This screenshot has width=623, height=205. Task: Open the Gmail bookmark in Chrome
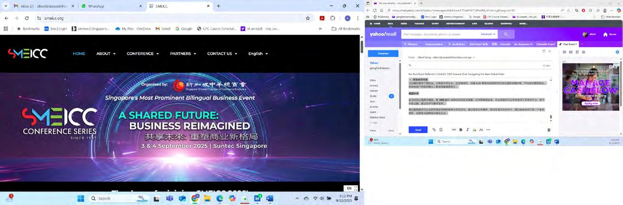[163, 29]
